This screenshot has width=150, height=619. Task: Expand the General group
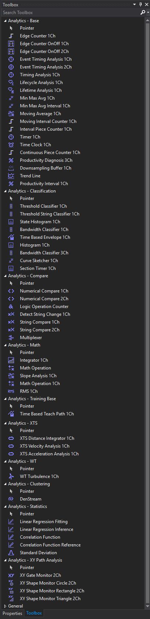click(5, 606)
